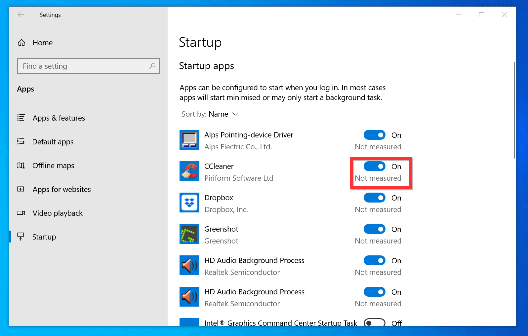Click Dropbox, Inc. publisher text
This screenshot has width=528, height=336.
click(226, 209)
